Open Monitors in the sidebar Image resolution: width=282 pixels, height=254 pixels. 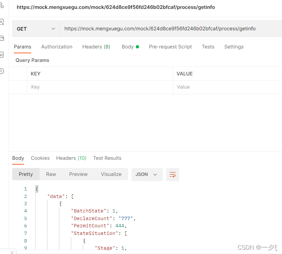click(2, 55)
